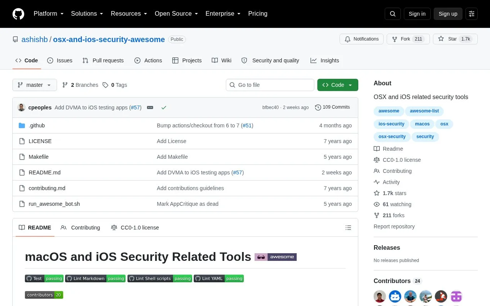Viewport: 490px width, 306px height.
Task: Open the Makefile file
Action: [x=39, y=157]
